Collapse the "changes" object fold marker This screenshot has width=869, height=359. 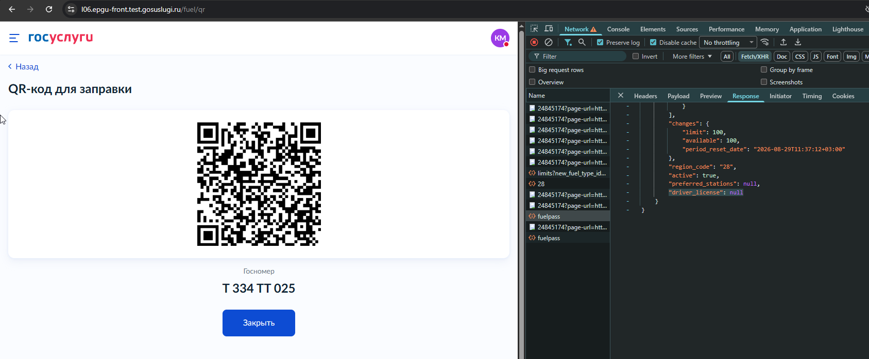coord(627,123)
